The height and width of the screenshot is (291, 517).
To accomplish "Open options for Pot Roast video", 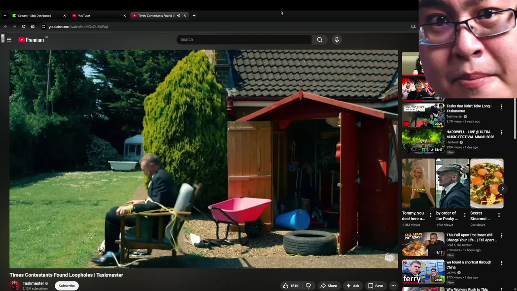I will (x=502, y=236).
